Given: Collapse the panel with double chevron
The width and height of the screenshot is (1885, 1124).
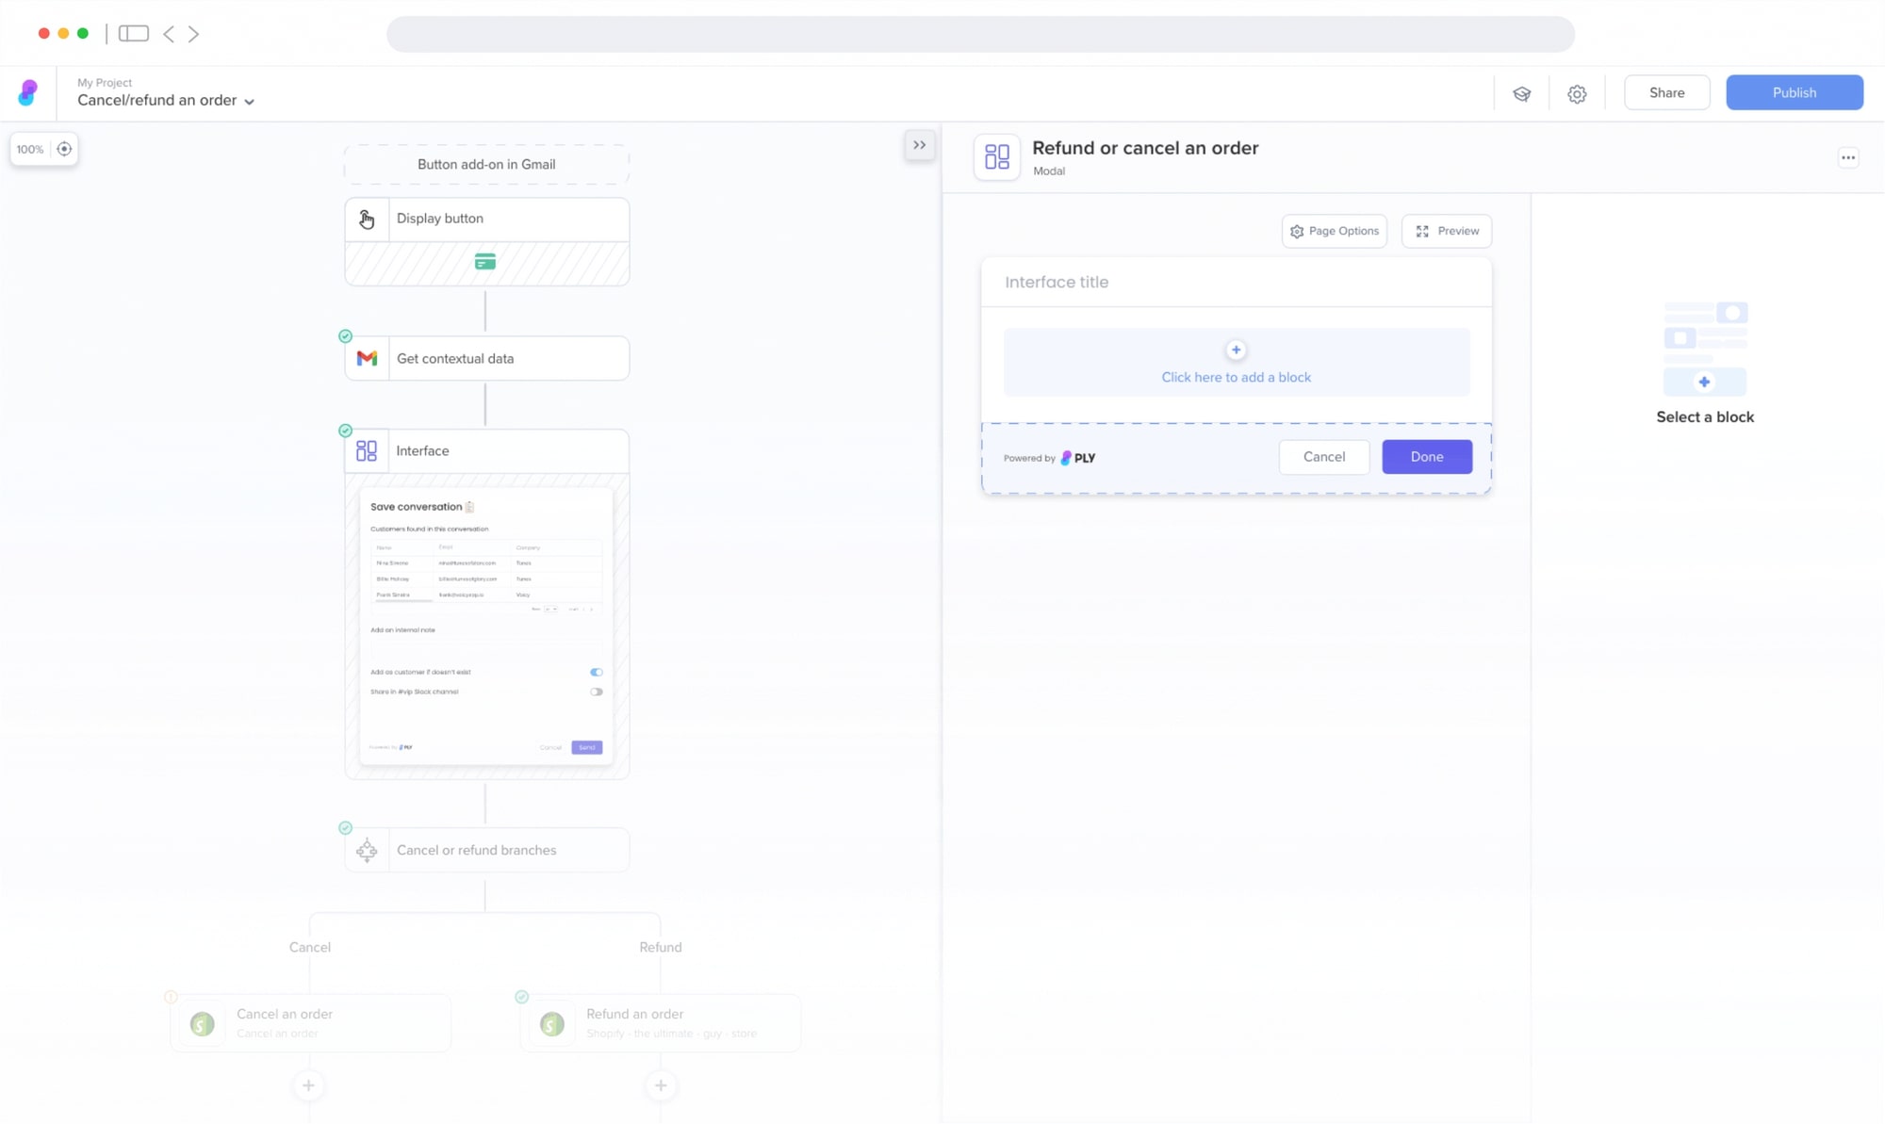Looking at the screenshot, I should pyautogui.click(x=919, y=145).
